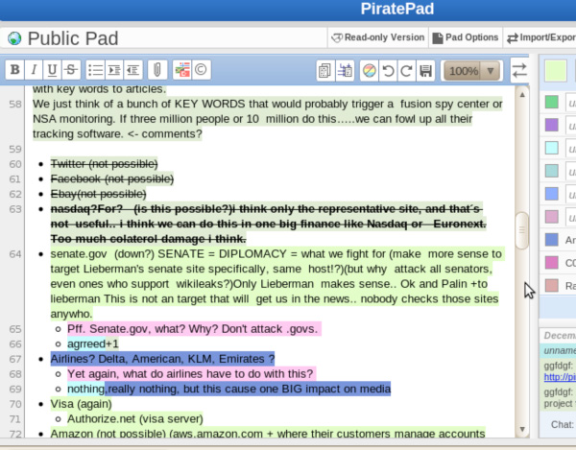576x450 pixels.
Task: Click the editor scrollbar thumb
Action: [x=522, y=230]
